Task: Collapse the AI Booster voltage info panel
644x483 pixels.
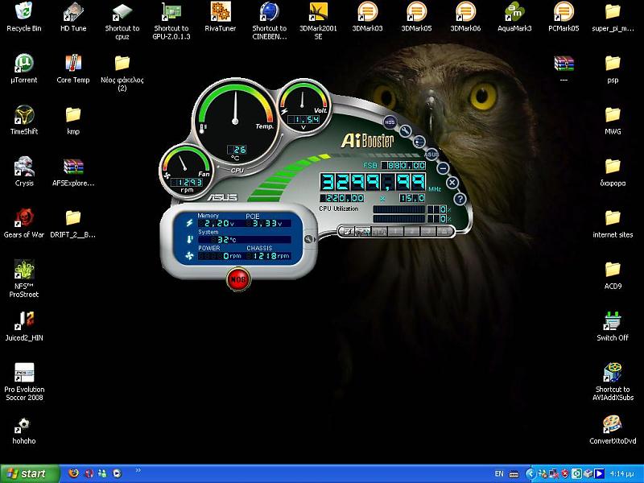Action: (x=309, y=239)
